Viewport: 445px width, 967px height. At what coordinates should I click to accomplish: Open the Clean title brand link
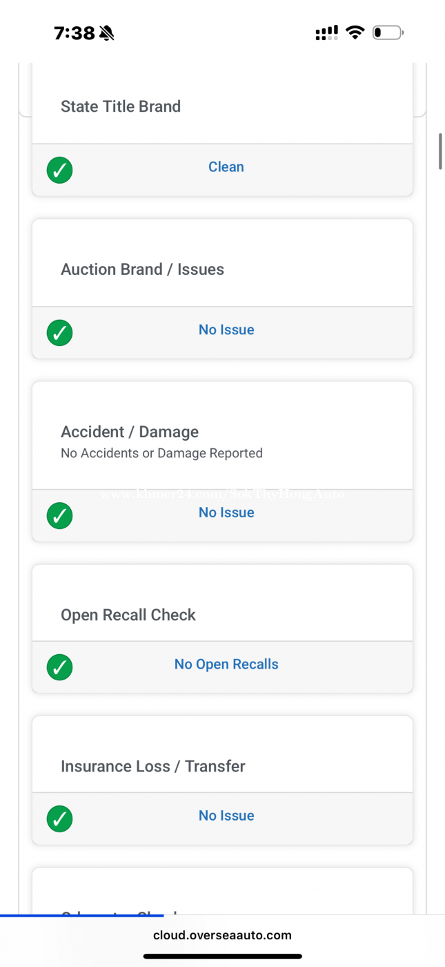click(x=226, y=167)
